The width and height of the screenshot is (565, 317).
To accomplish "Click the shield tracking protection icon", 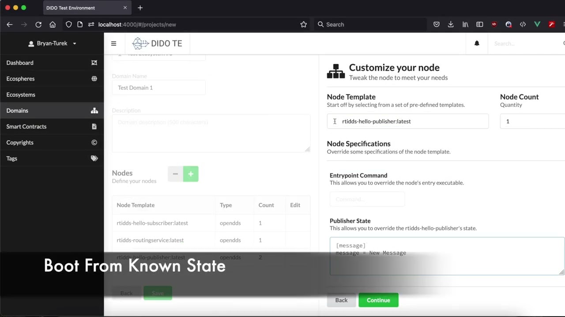I will tap(68, 25).
